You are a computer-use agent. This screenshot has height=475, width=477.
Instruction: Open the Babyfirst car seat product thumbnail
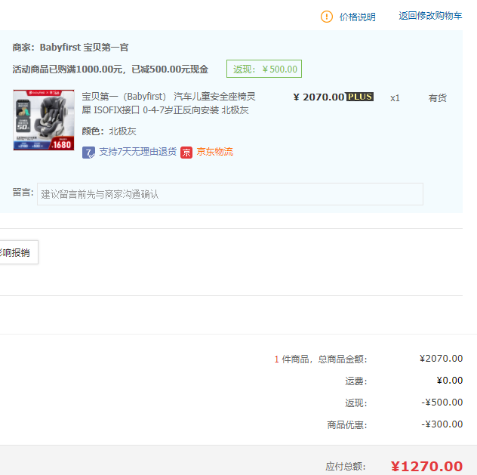(44, 120)
